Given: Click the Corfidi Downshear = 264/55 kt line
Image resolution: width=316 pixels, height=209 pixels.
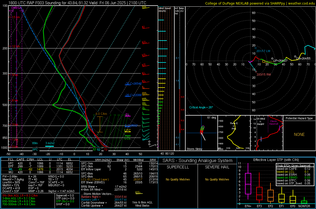Looking at the screenshot, I should pyautogui.click(x=104, y=203).
